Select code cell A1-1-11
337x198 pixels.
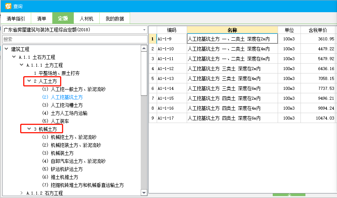coord(172,59)
